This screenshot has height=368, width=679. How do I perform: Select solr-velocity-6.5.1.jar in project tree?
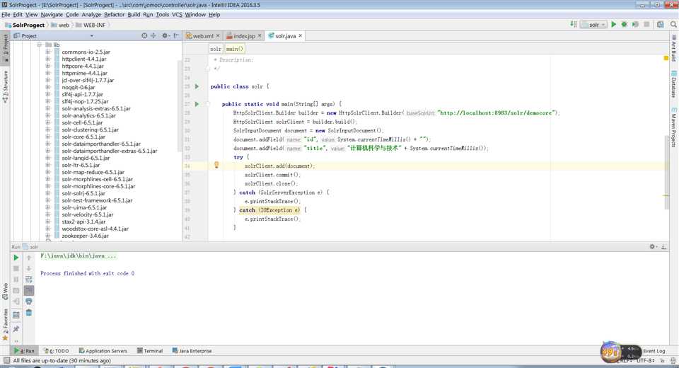[x=87, y=214]
